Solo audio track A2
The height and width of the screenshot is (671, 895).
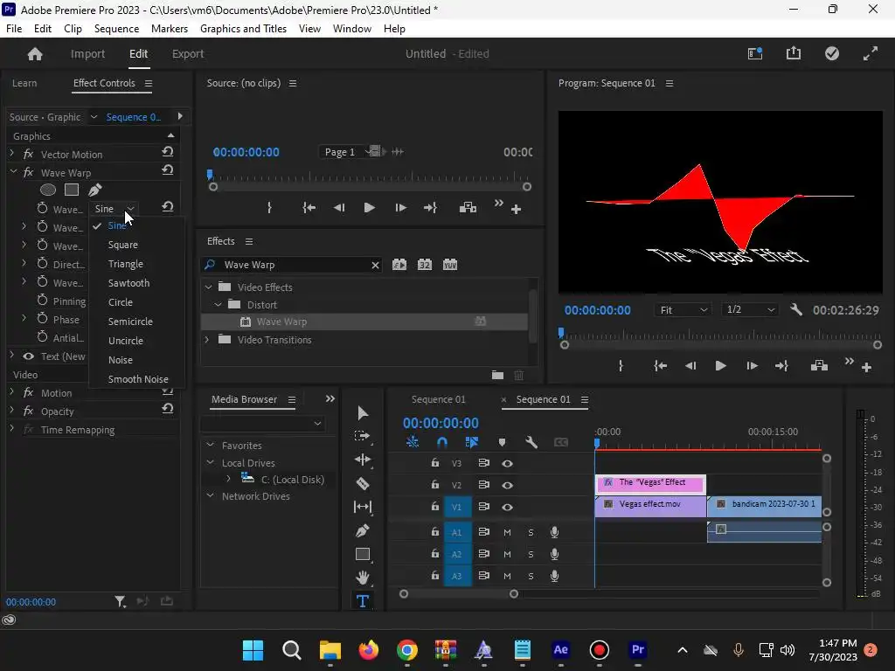click(x=531, y=554)
